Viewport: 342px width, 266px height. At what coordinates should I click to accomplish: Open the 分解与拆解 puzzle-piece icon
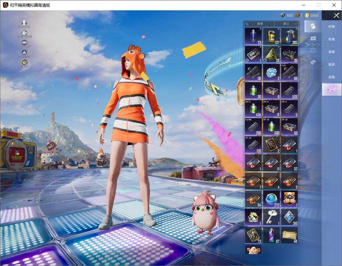click(x=24, y=34)
